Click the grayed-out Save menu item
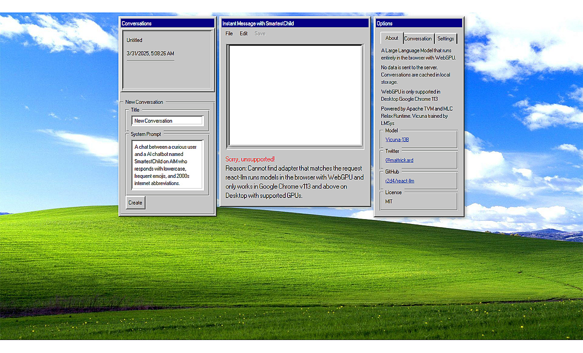Screen dimensions: 583x353 (260, 34)
